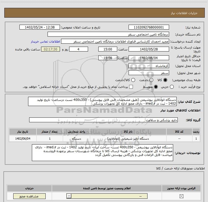
Task: Select the کالا/خدمت radio button
Action: [133, 80]
